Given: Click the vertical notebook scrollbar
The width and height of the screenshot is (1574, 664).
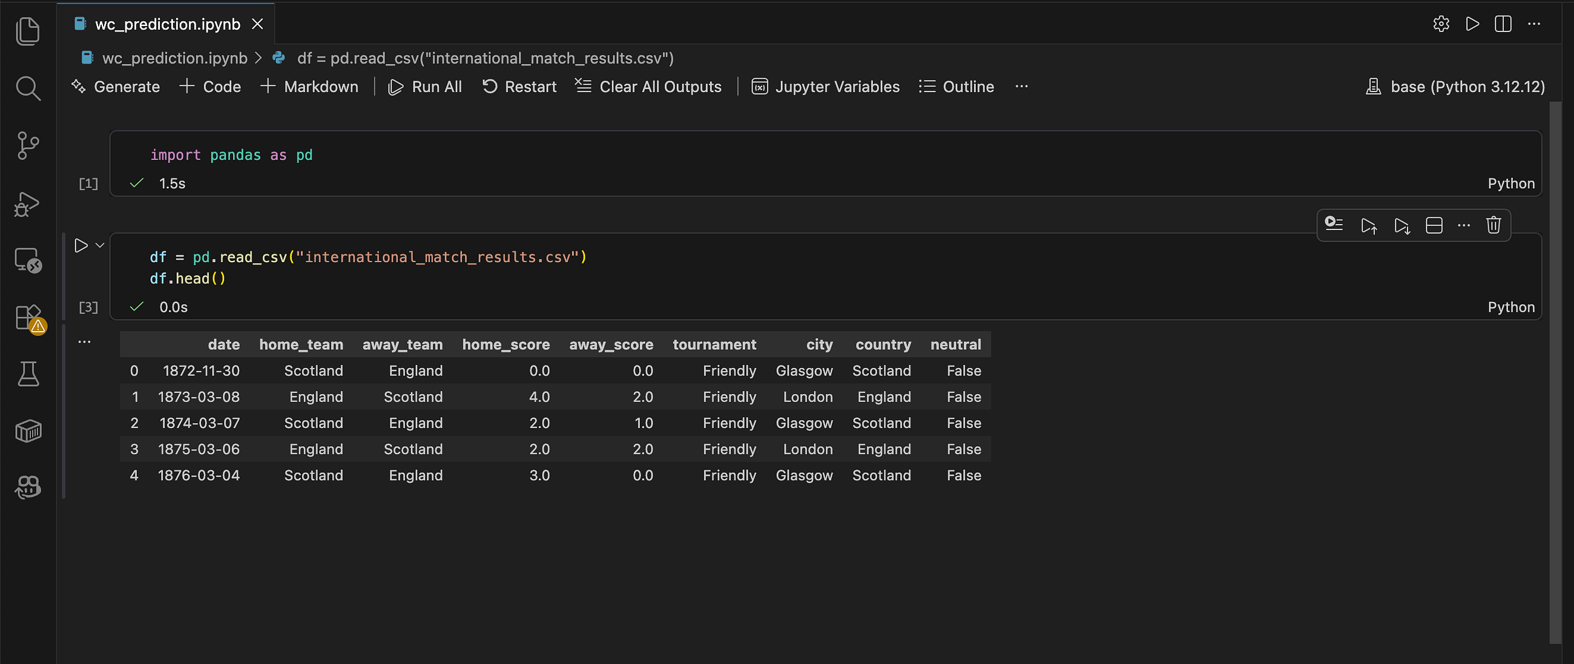Looking at the screenshot, I should point(1556,373).
